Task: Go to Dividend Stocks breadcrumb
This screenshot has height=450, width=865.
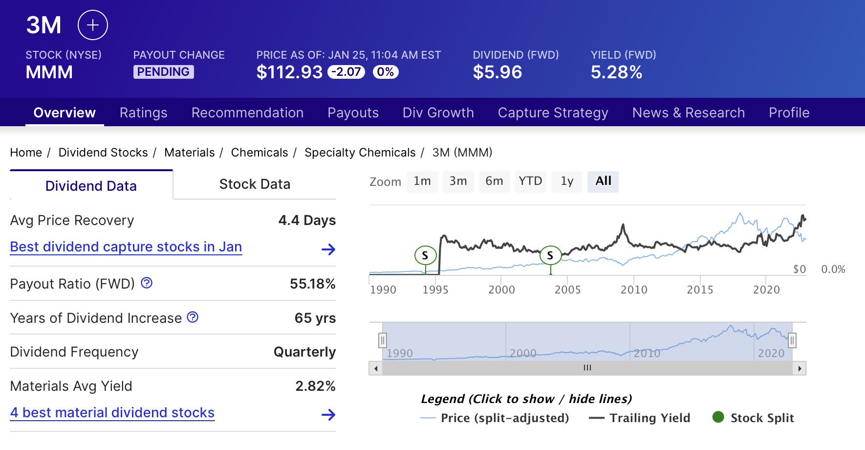Action: coord(103,153)
